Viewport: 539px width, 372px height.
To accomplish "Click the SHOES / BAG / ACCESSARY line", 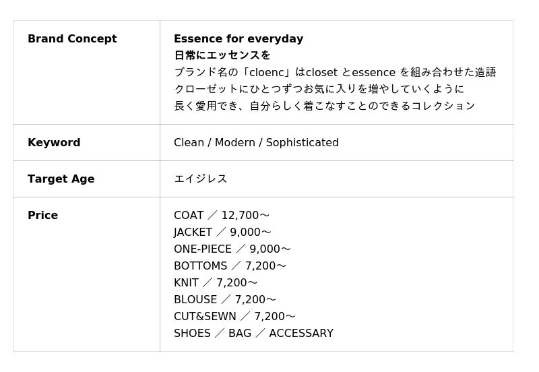I will [x=253, y=334].
